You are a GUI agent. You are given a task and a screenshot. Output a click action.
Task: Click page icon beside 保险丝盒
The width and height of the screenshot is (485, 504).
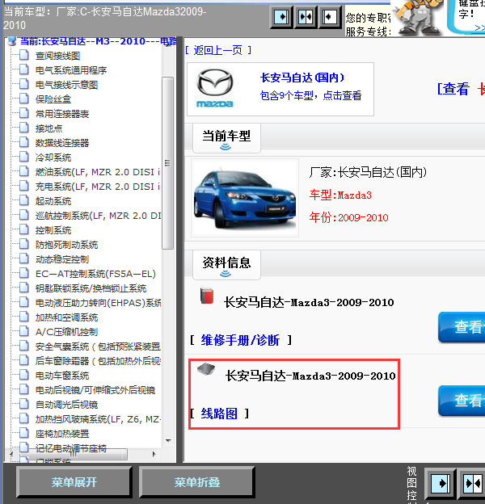(24, 99)
